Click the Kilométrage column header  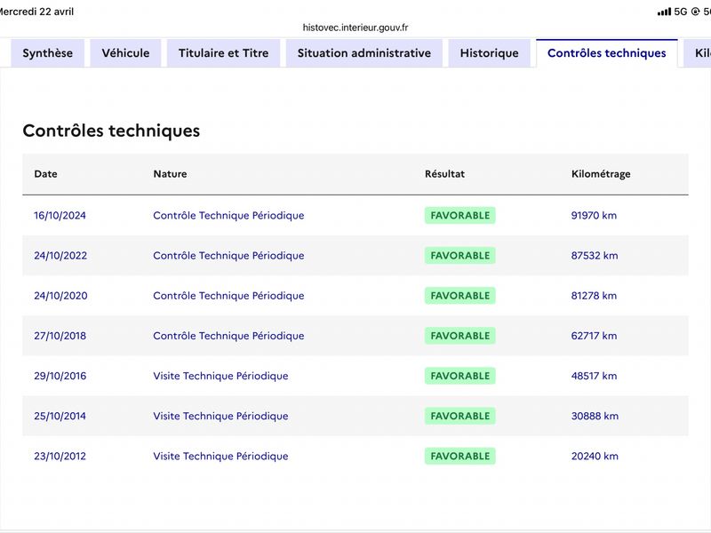(601, 174)
